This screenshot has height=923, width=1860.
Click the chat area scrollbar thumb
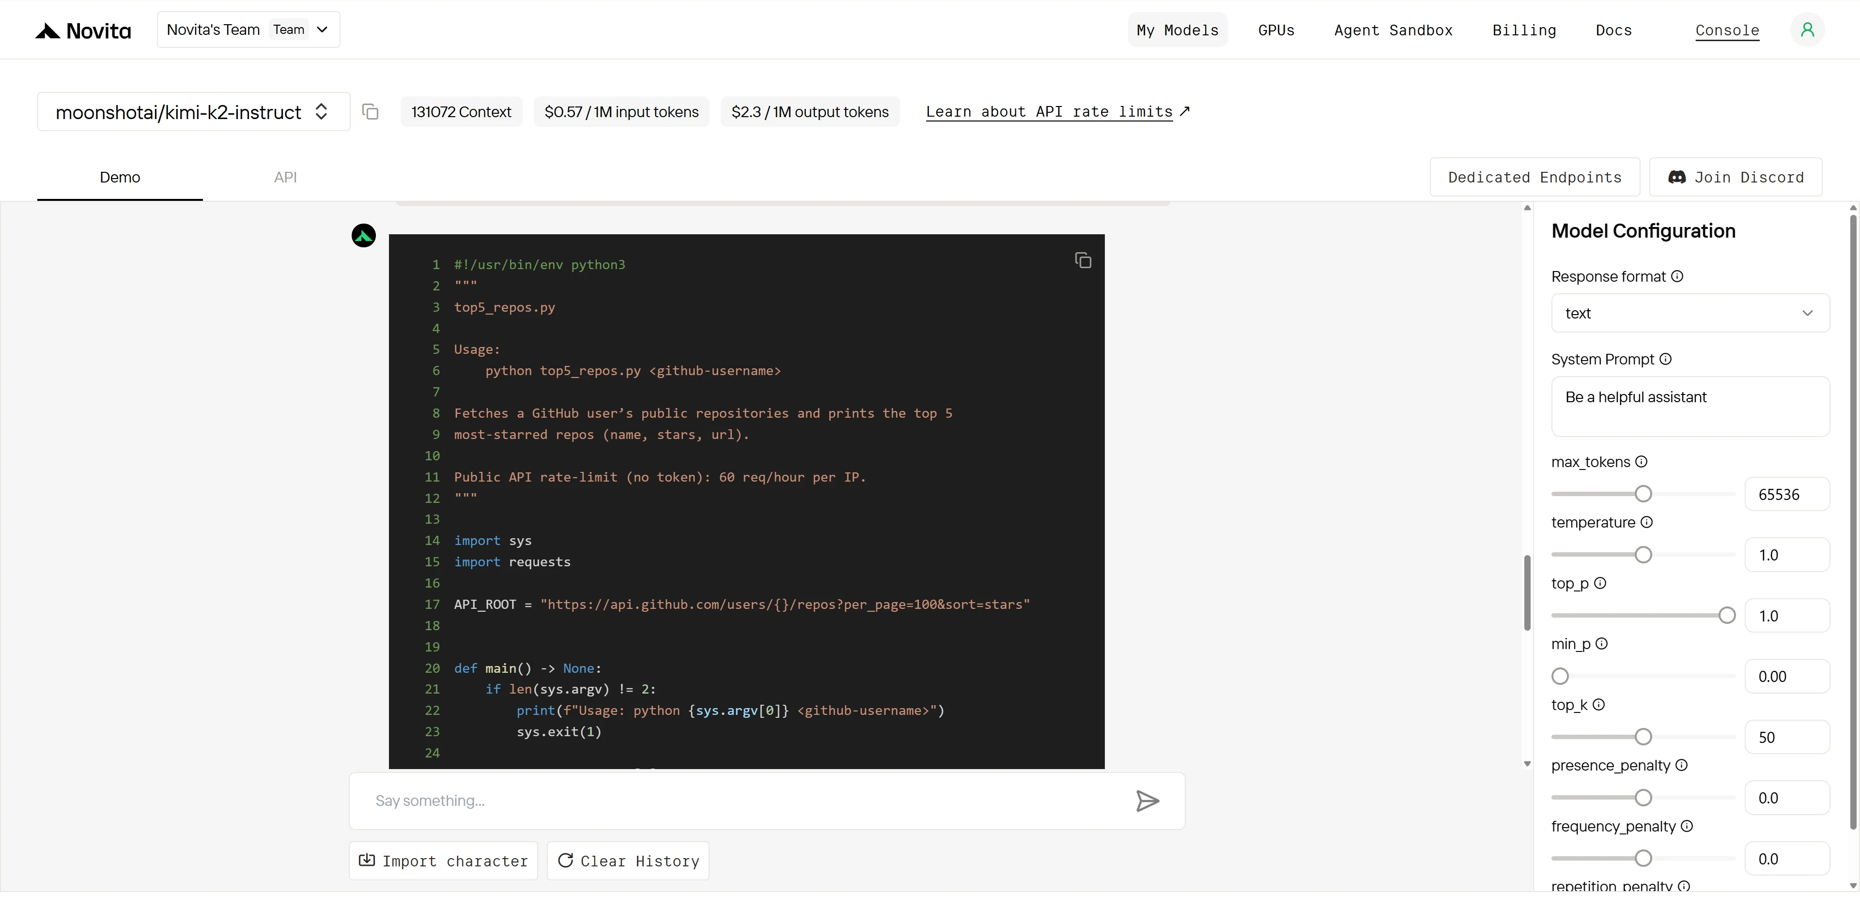click(1527, 592)
